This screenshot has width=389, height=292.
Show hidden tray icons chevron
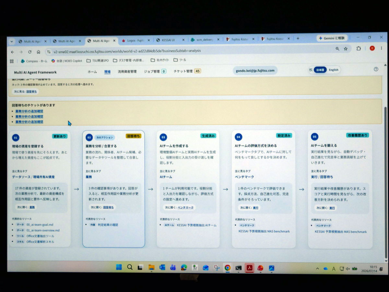click(x=318, y=269)
